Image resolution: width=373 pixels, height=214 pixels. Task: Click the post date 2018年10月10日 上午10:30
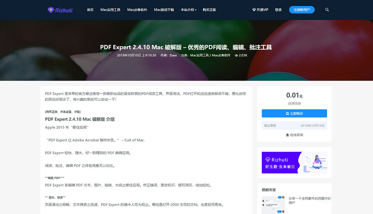click(x=136, y=55)
